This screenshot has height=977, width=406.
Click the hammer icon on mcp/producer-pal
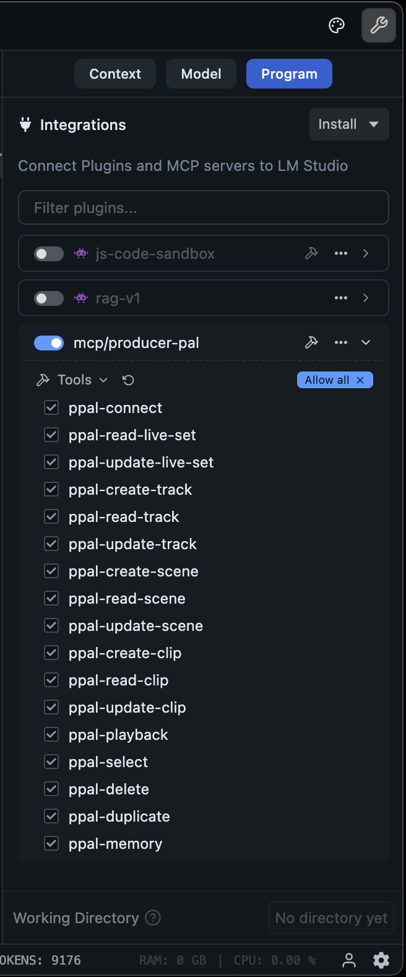tap(311, 342)
